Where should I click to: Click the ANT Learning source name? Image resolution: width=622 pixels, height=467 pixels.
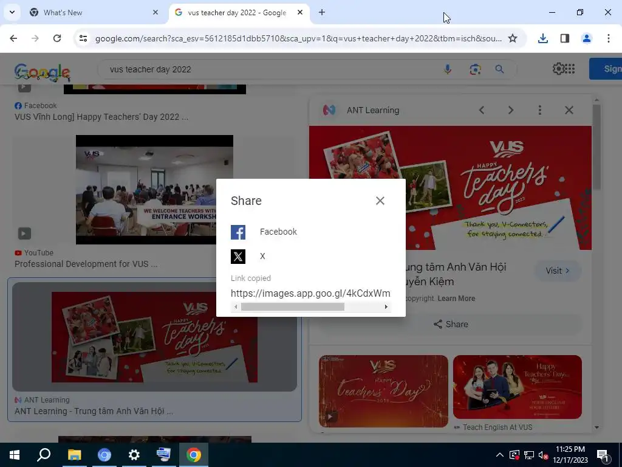(373, 111)
